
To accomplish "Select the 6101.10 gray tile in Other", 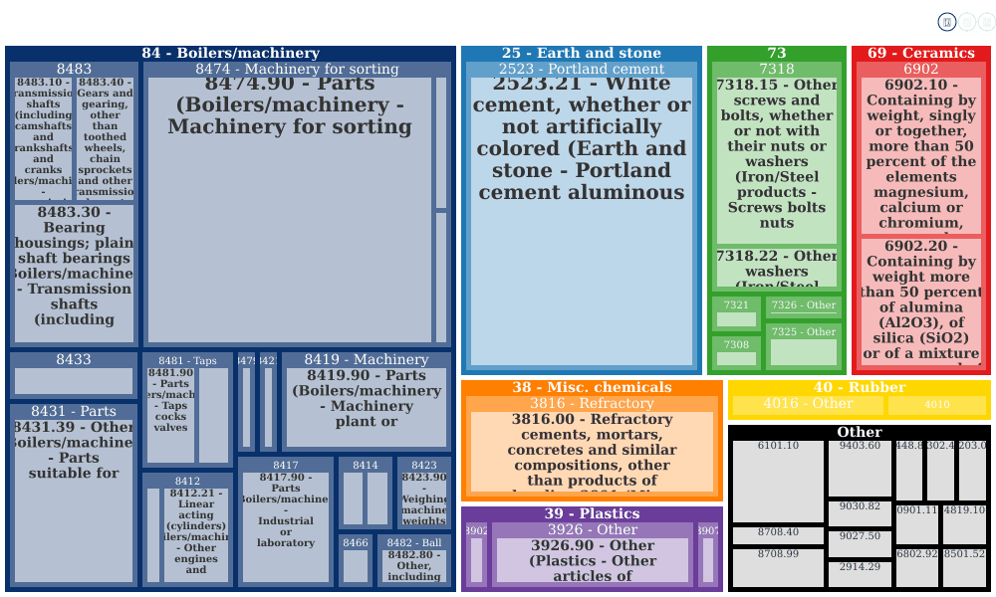I will tap(778, 482).
